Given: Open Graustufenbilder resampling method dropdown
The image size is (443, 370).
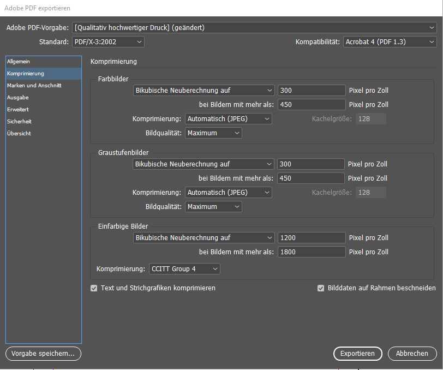Looking at the screenshot, I should [203, 164].
